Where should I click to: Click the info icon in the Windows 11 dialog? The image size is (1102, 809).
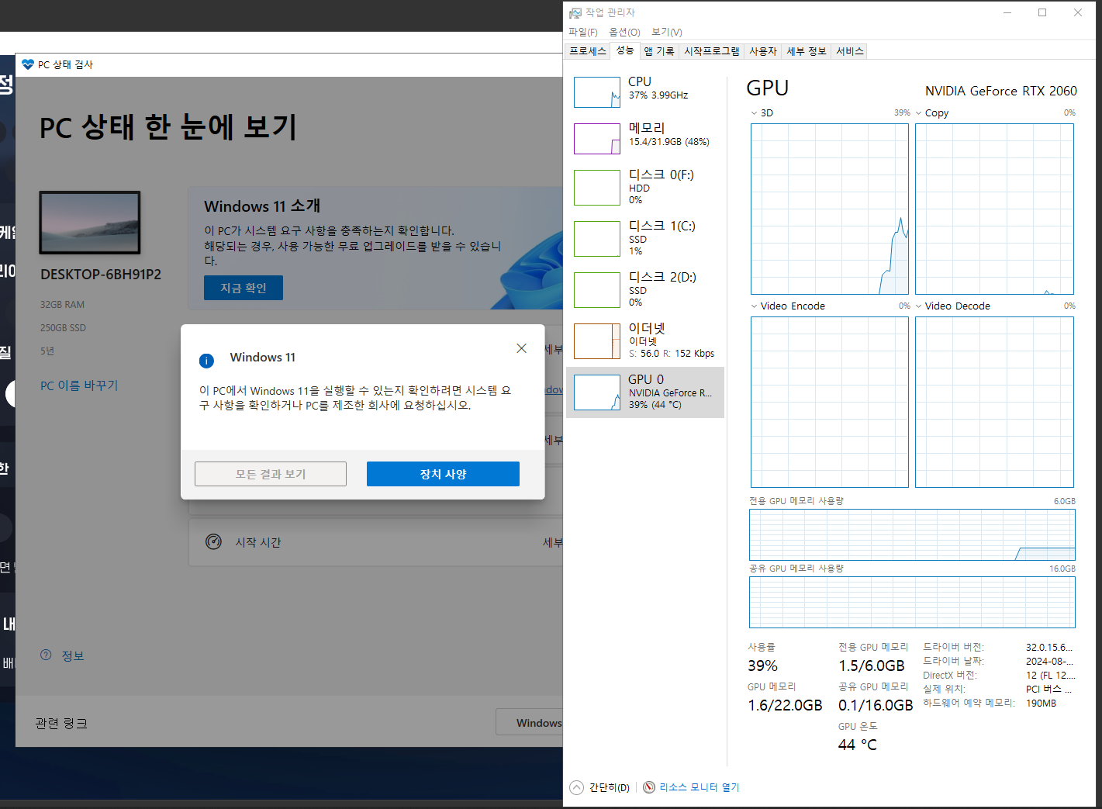click(206, 361)
